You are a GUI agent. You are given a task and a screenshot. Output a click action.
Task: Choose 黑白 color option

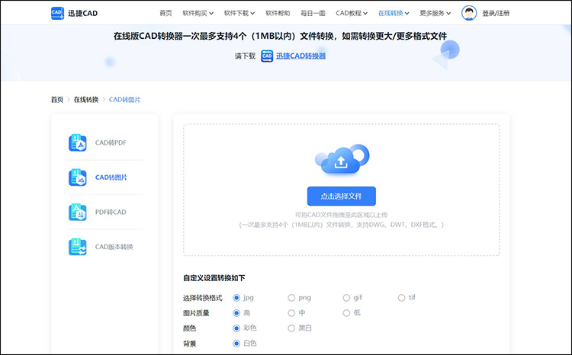point(291,328)
